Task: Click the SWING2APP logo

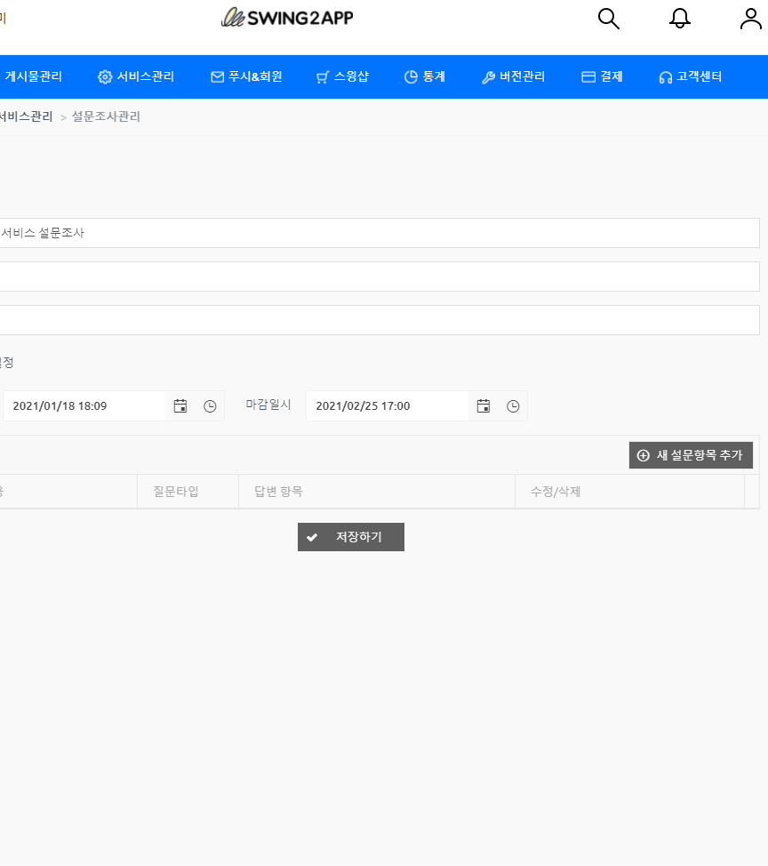Action: (287, 17)
